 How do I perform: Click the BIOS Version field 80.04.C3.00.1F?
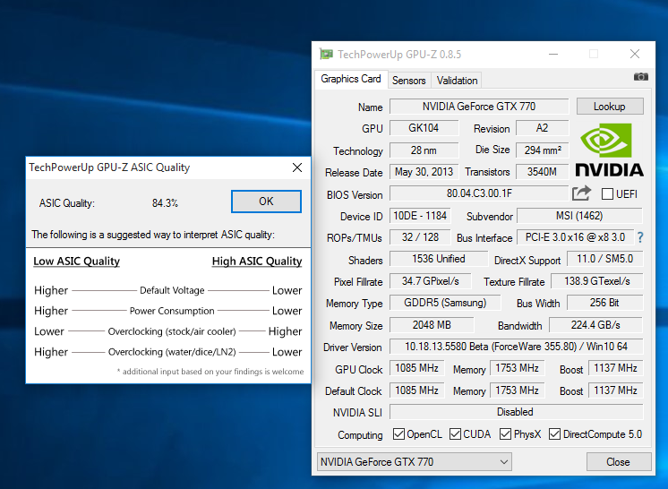coord(479,193)
